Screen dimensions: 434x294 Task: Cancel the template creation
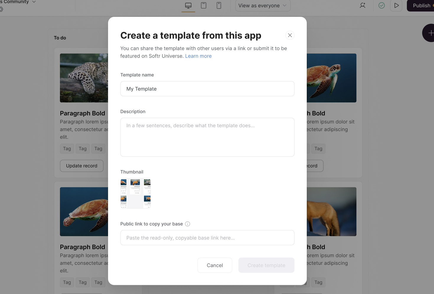215,265
